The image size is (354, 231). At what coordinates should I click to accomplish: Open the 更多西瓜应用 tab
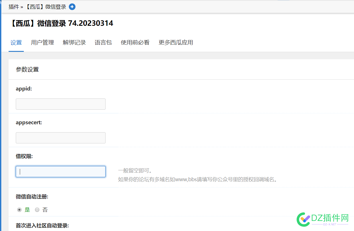coord(176,43)
